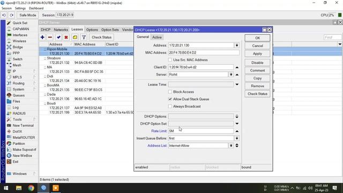Open MetaROUTER in sidebar
This screenshot has width=343, height=193.
coord(24,137)
